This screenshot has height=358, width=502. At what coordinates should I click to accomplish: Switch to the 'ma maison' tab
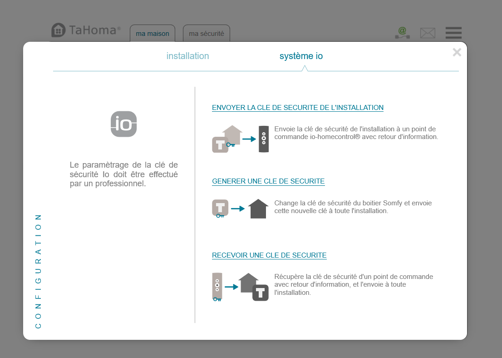[x=153, y=34]
